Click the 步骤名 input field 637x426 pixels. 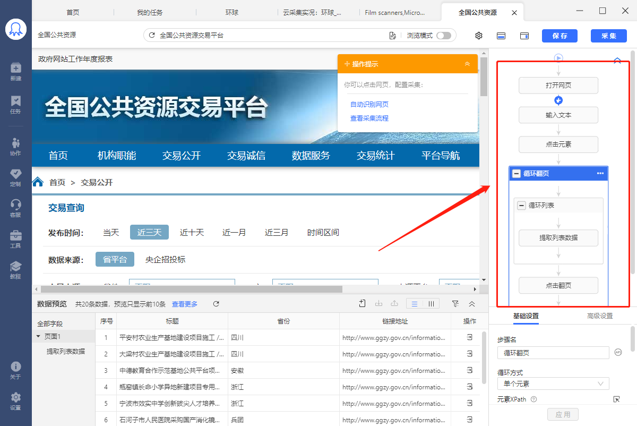coord(553,353)
